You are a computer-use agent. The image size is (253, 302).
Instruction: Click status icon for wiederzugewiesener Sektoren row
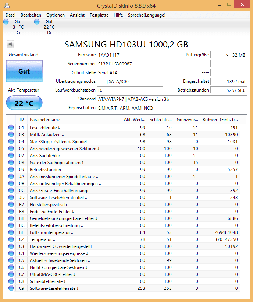(11, 149)
